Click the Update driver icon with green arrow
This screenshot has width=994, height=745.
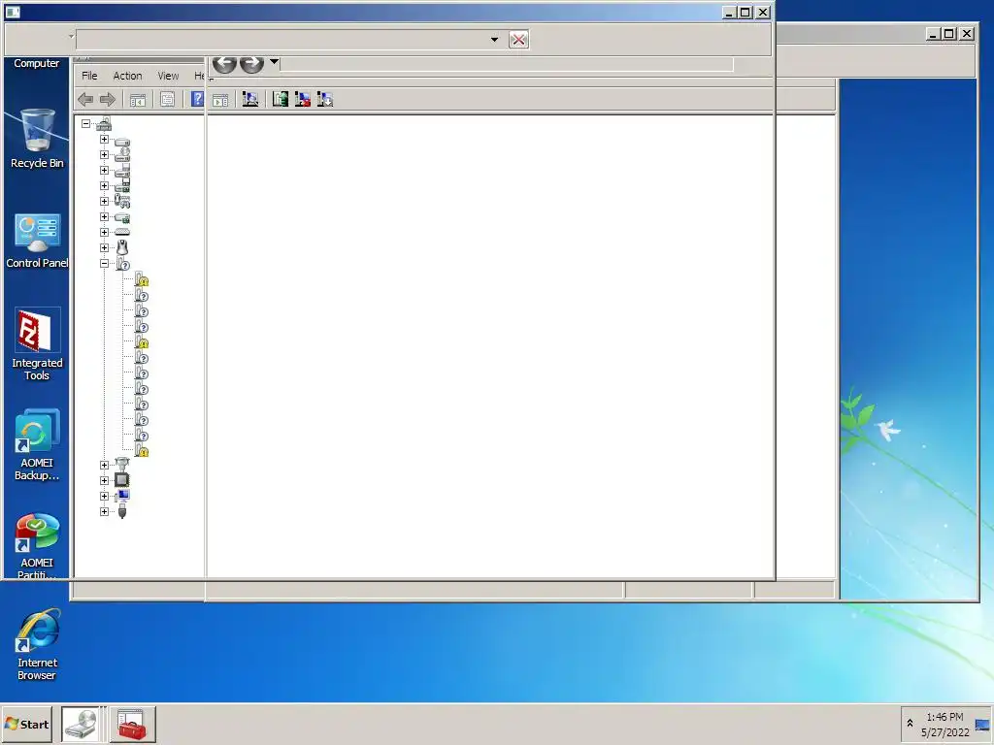[281, 99]
